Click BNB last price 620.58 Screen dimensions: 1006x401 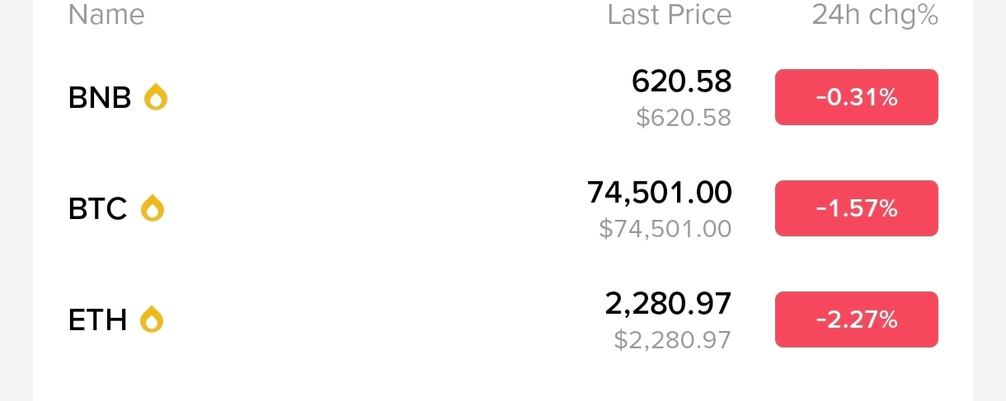(x=681, y=82)
